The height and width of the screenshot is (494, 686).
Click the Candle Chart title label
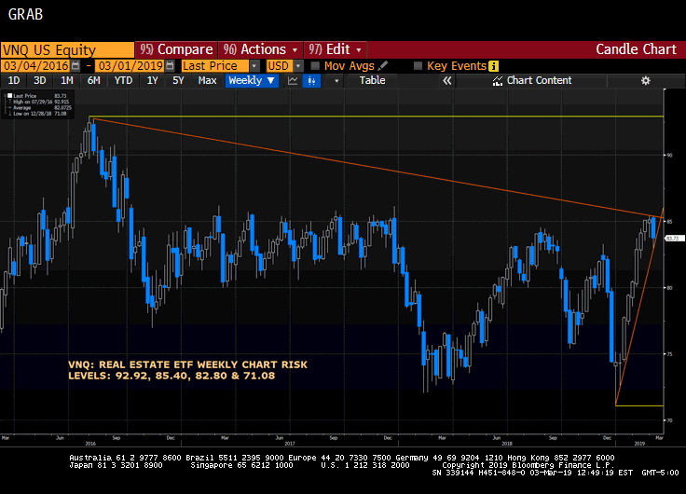[636, 49]
